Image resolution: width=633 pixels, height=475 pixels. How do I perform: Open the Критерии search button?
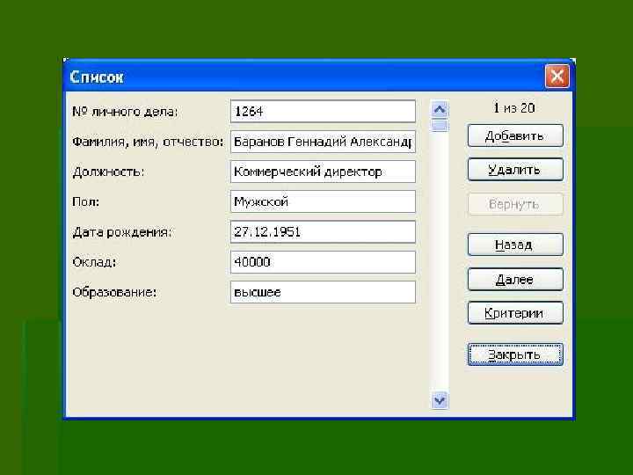515,313
